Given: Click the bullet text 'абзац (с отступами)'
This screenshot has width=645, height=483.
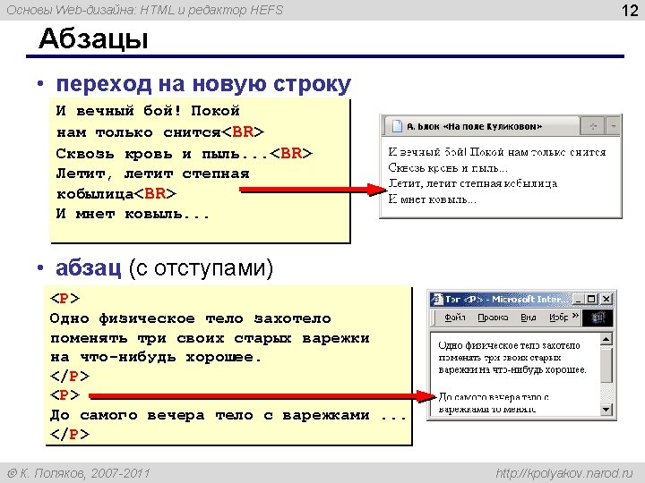Looking at the screenshot, I should (x=164, y=267).
